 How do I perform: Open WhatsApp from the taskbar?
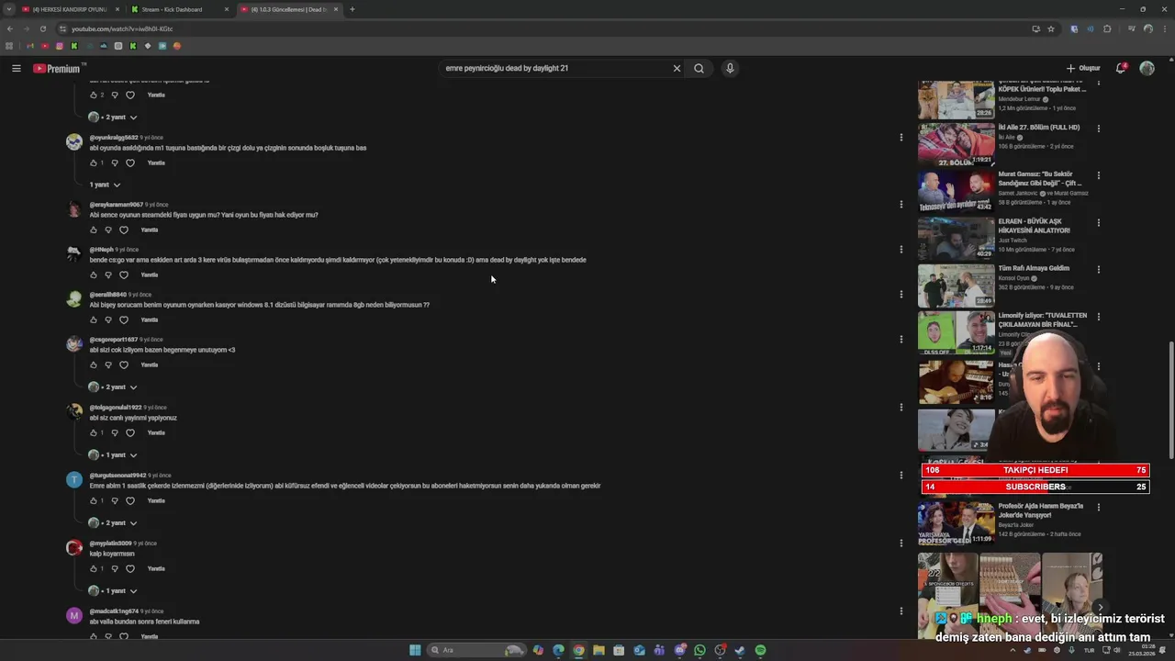tap(699, 650)
